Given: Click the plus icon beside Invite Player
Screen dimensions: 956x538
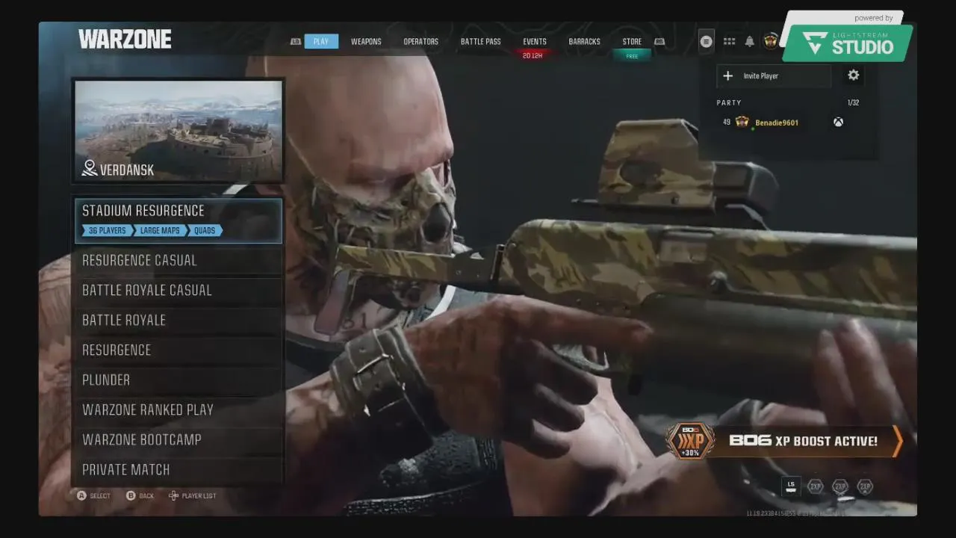Looking at the screenshot, I should coord(728,75).
